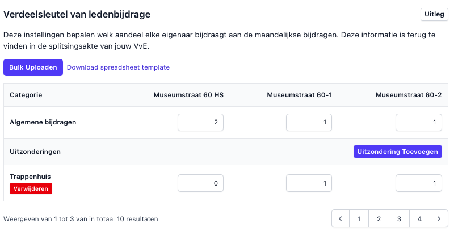The width and height of the screenshot is (454, 232).
Task: Click the Categorie column header
Action: pos(26,95)
